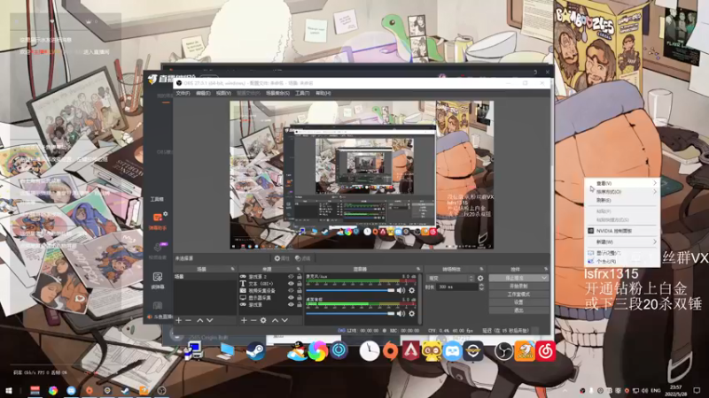Add a new scene with the Scenes plus icon
This screenshot has height=398, width=709.
(179, 320)
